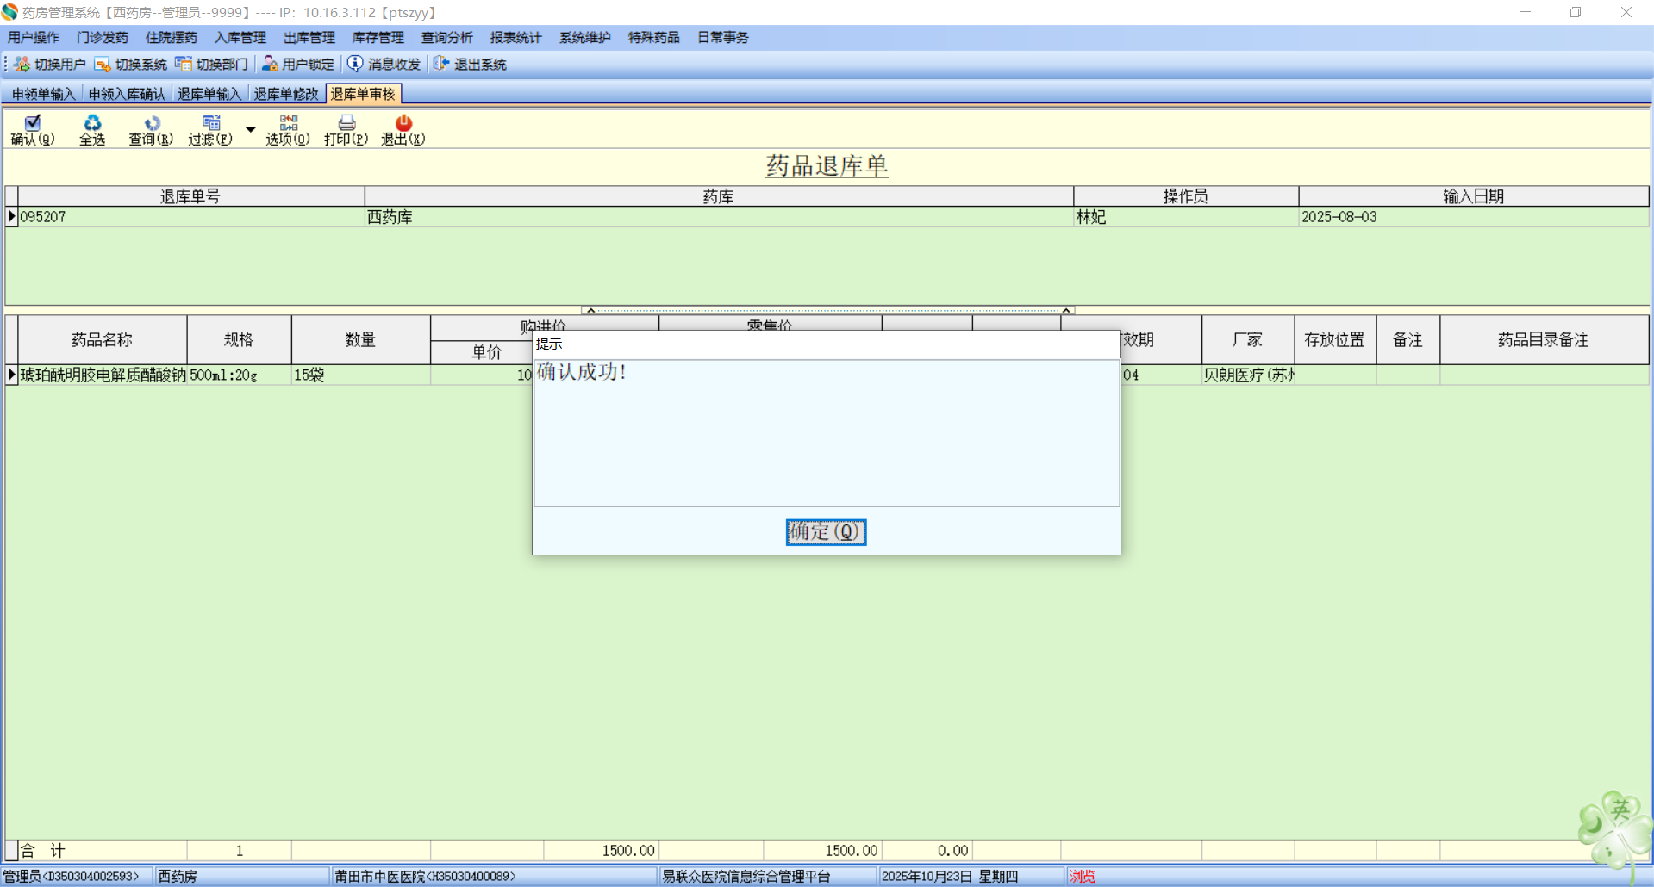Open the 查询分析 menu

coord(447,38)
